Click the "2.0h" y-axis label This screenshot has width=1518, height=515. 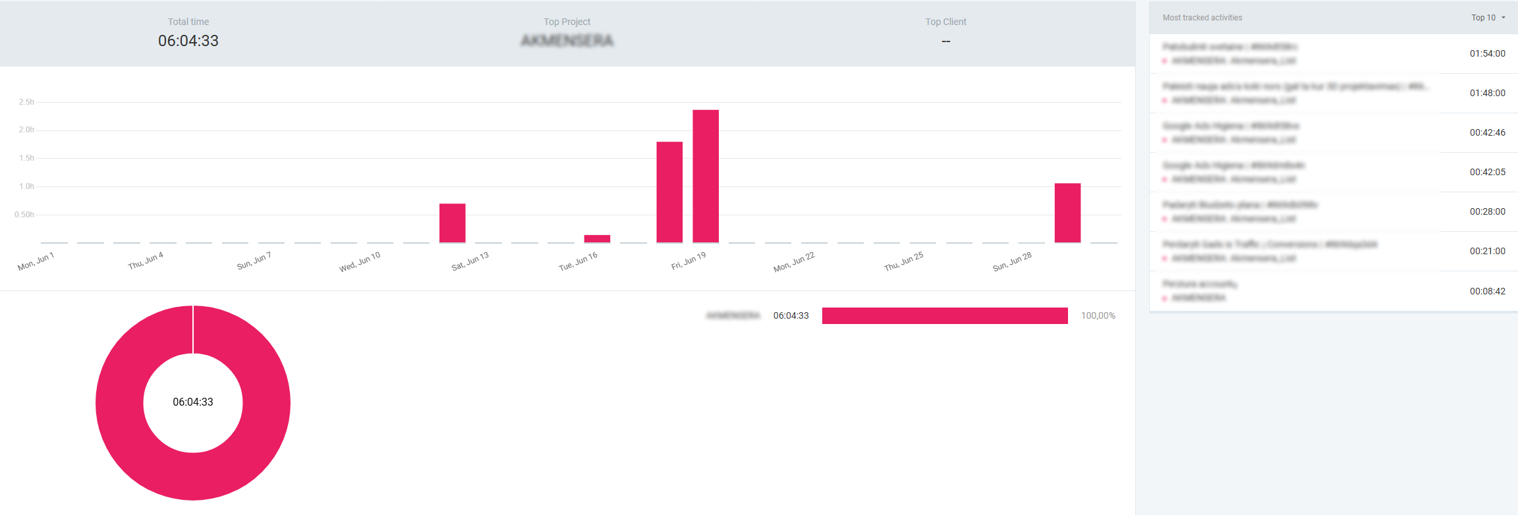[x=26, y=130]
